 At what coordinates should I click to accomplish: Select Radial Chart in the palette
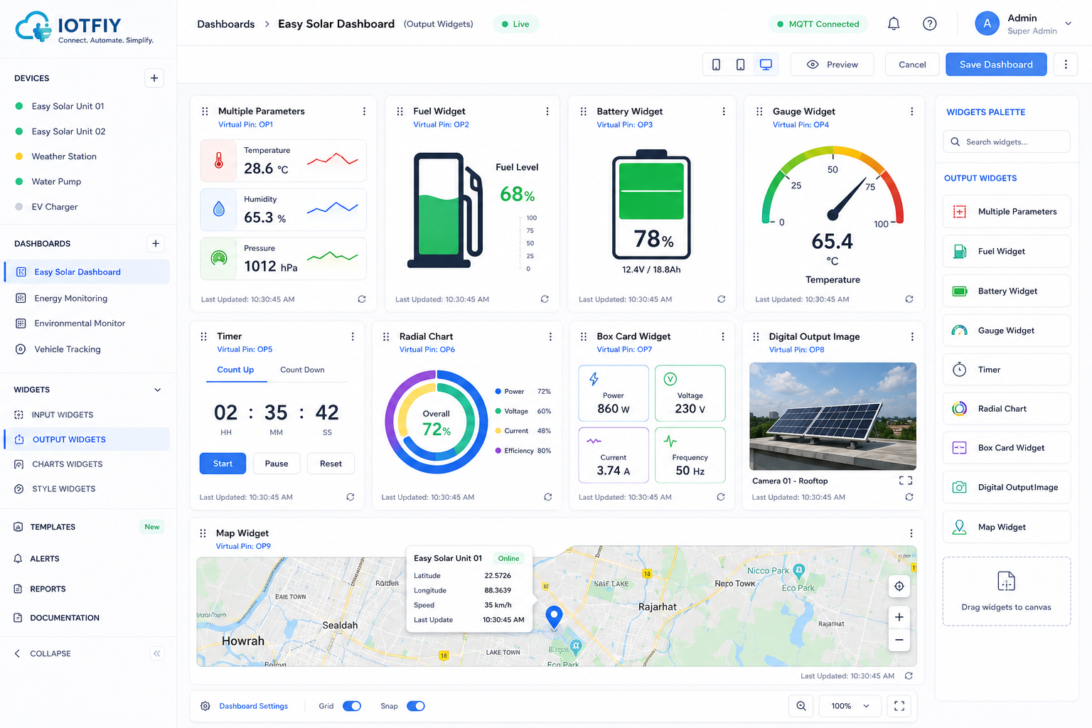[x=1007, y=409]
